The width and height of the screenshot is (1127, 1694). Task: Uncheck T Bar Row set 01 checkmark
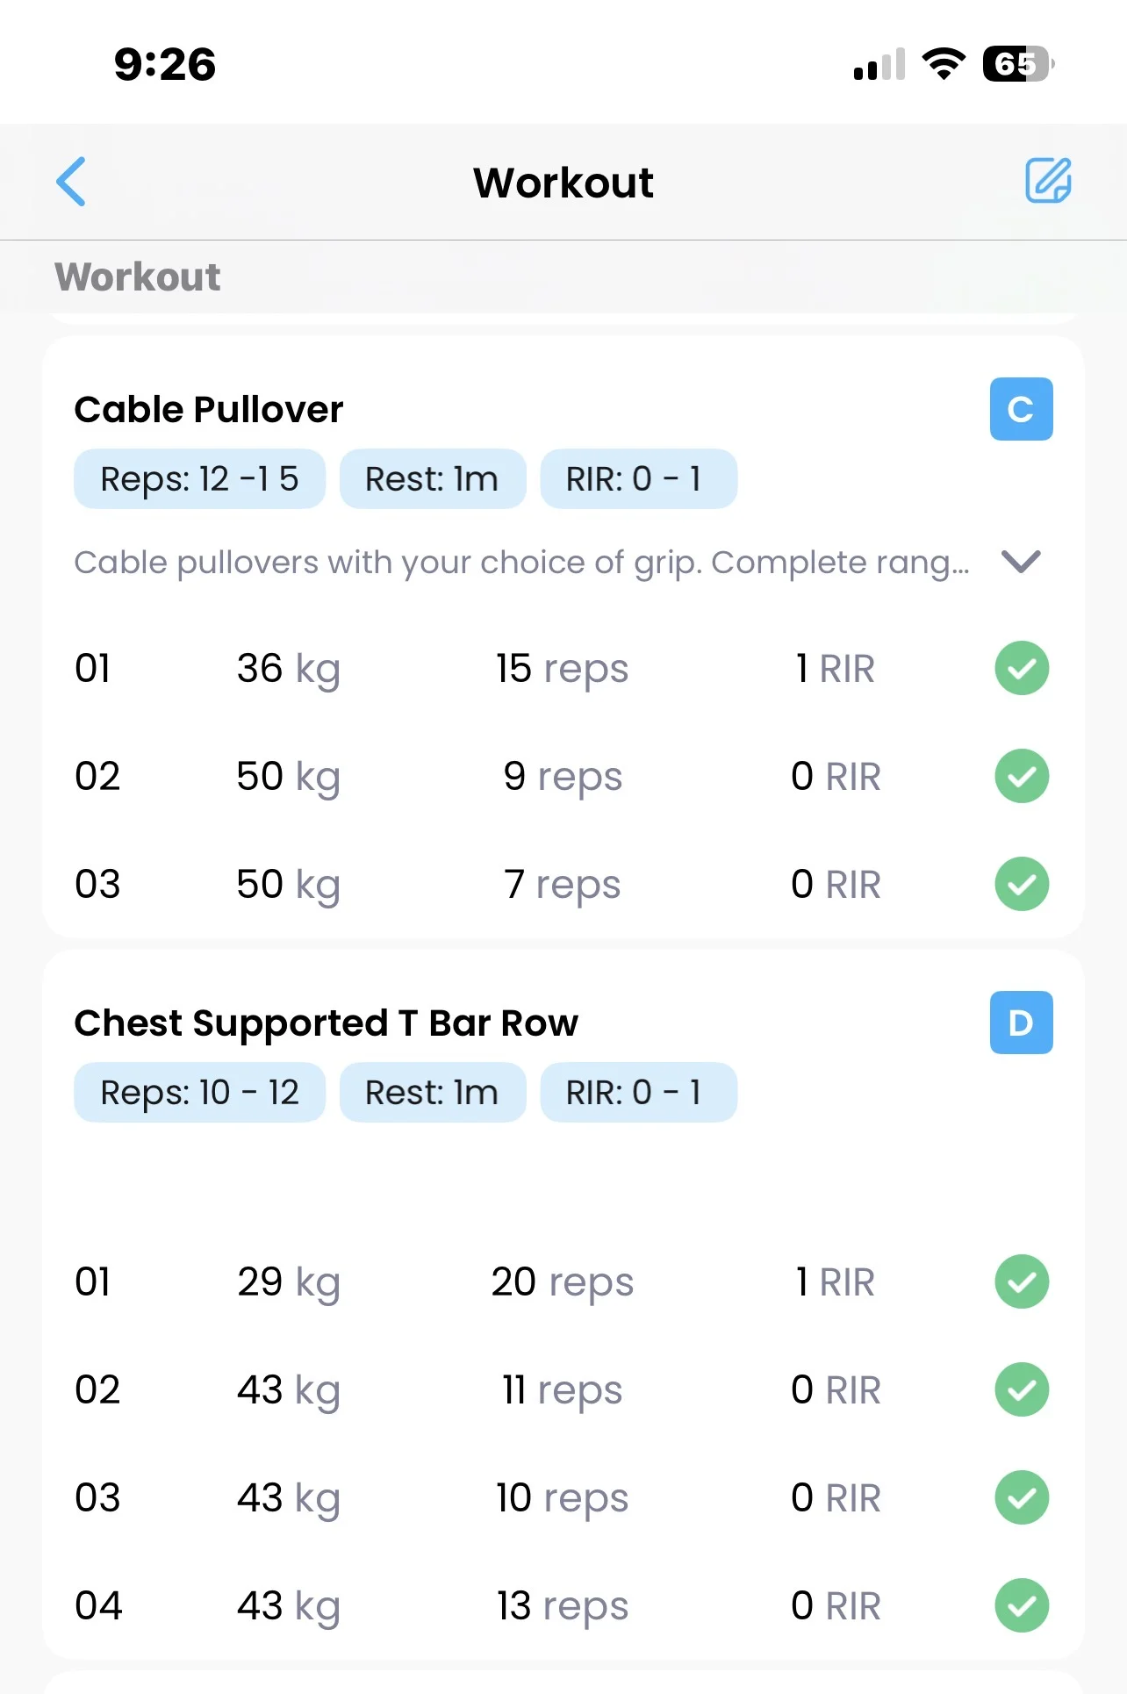1022,1281
